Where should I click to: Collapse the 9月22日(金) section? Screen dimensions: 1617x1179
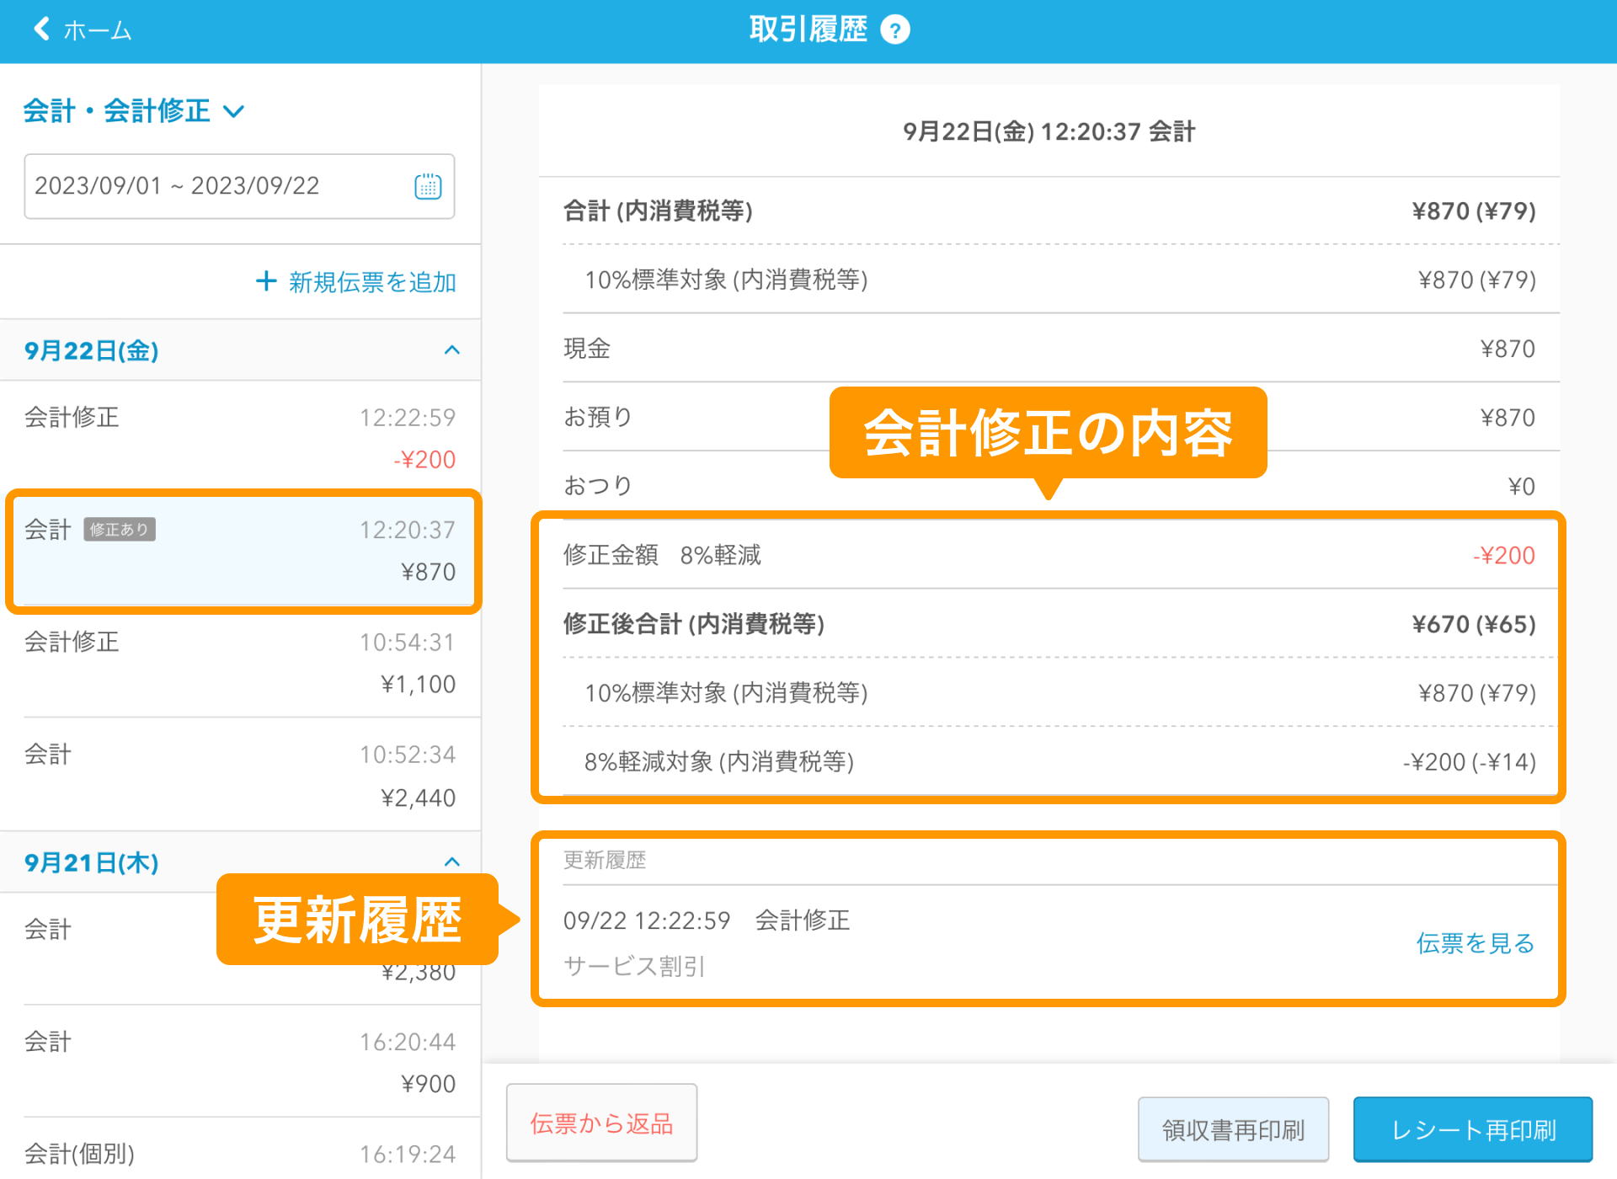(451, 350)
